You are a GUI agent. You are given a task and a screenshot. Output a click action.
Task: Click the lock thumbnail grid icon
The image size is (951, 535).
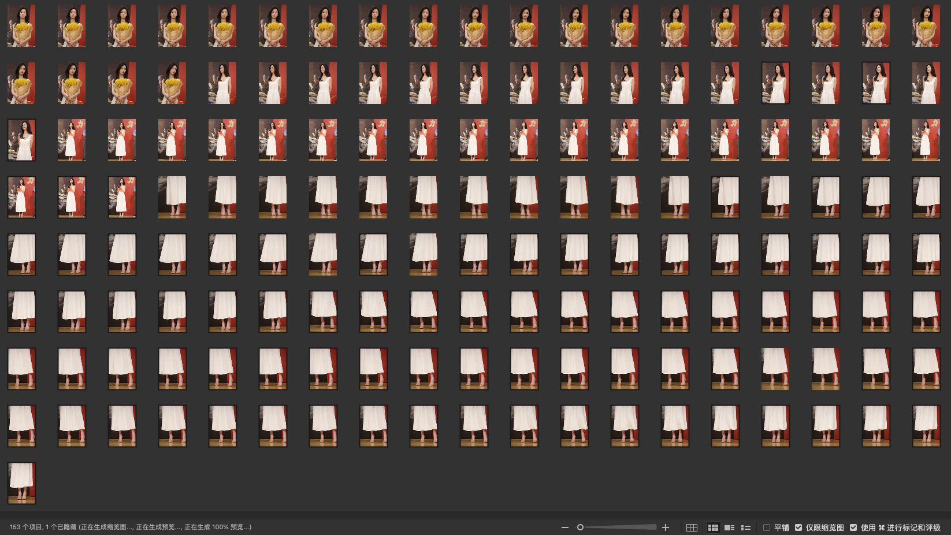coord(692,527)
